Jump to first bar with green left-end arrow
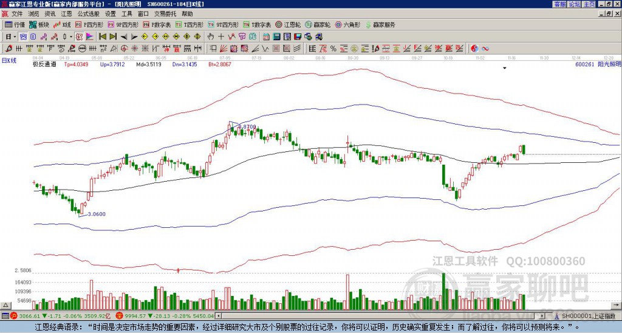 point(102,37)
